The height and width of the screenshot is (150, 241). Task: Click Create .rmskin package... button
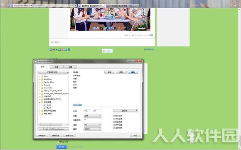pos(53,129)
